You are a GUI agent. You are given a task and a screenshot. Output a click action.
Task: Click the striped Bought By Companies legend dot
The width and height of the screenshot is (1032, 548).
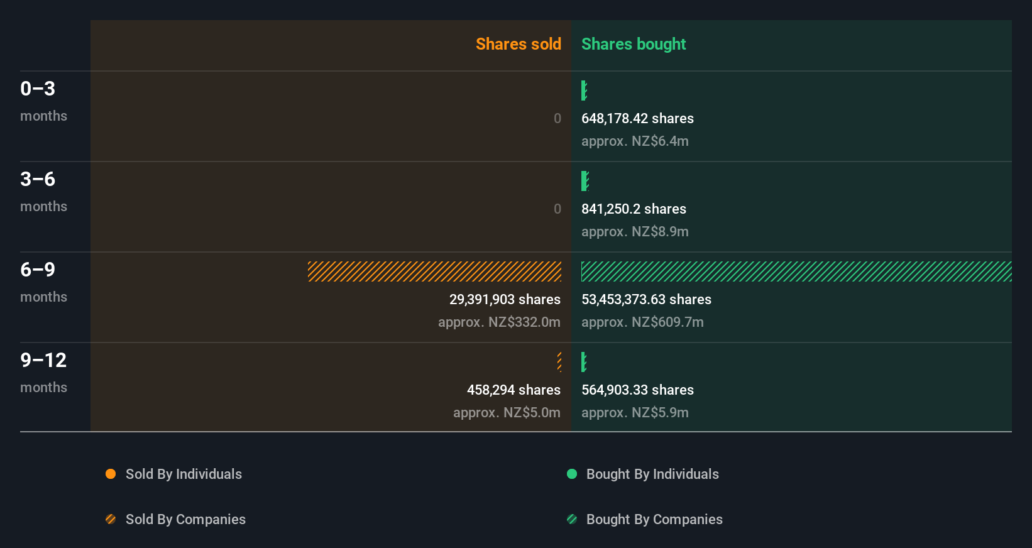point(572,519)
